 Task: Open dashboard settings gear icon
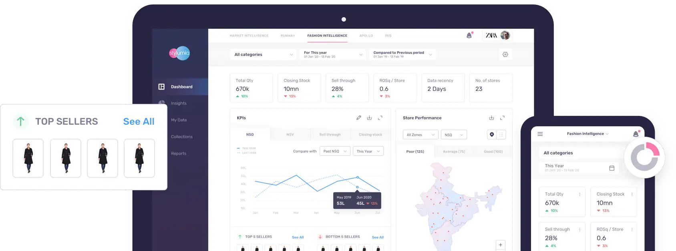(505, 54)
